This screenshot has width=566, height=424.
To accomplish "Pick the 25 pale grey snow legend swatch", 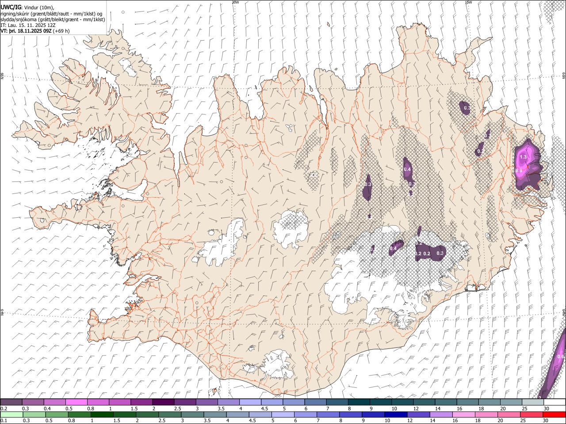I will [x=533, y=402].
